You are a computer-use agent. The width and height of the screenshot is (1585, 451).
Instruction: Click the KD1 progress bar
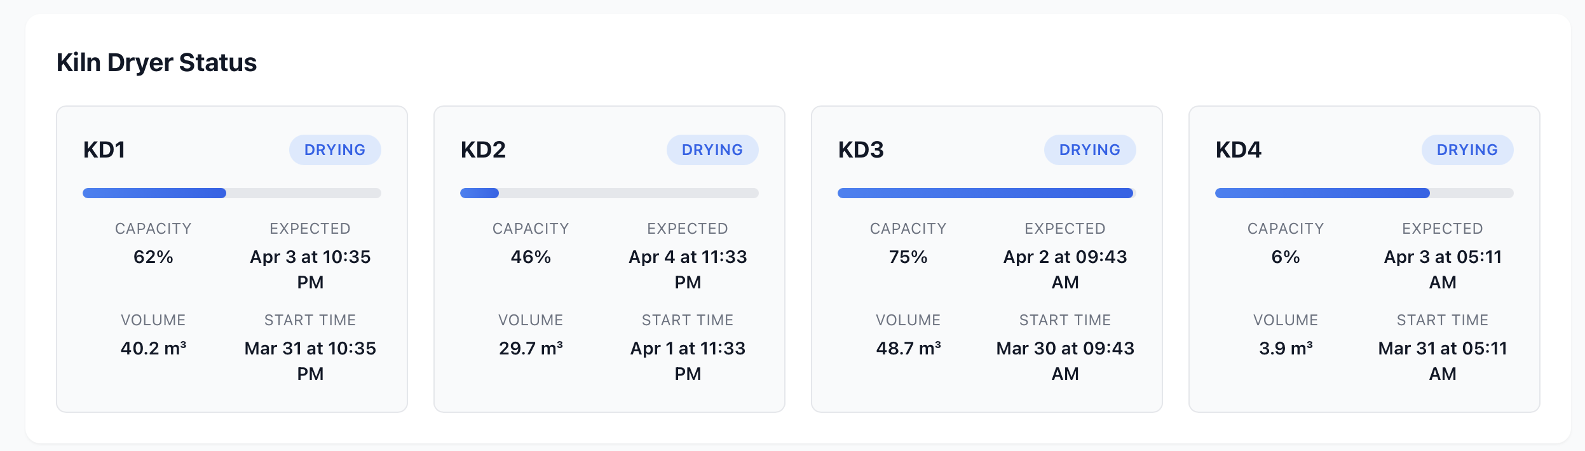tap(232, 193)
